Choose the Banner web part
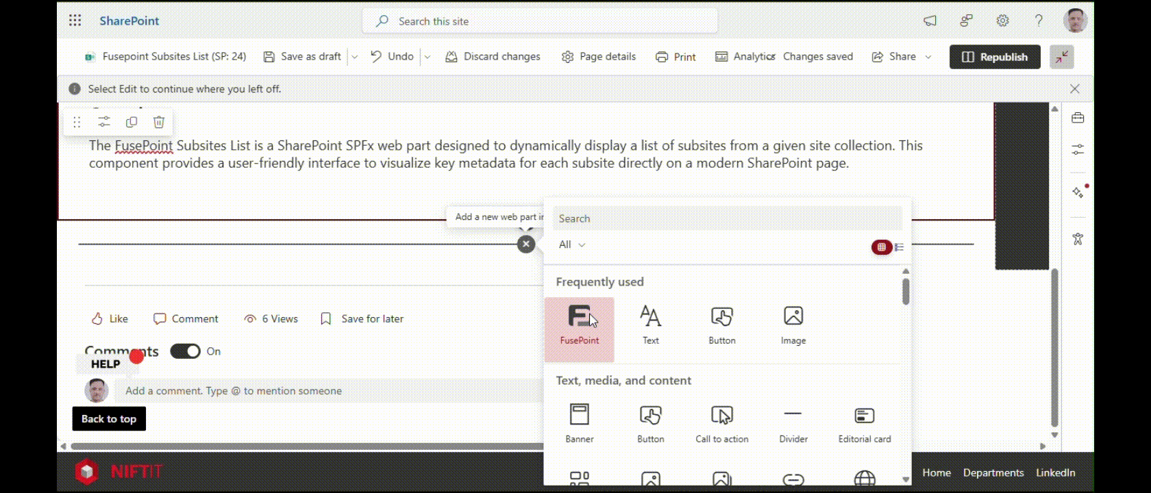Image resolution: width=1151 pixels, height=493 pixels. (x=580, y=422)
